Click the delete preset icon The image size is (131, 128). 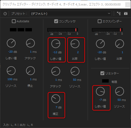pos(126,13)
